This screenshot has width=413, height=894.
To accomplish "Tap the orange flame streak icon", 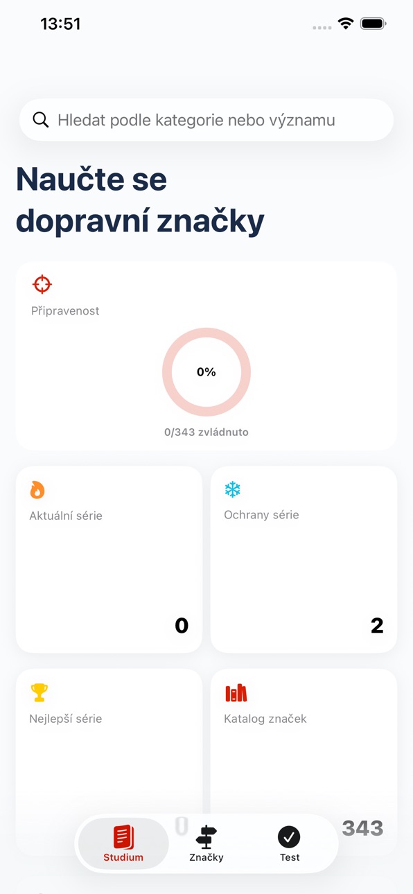I will click(x=37, y=490).
